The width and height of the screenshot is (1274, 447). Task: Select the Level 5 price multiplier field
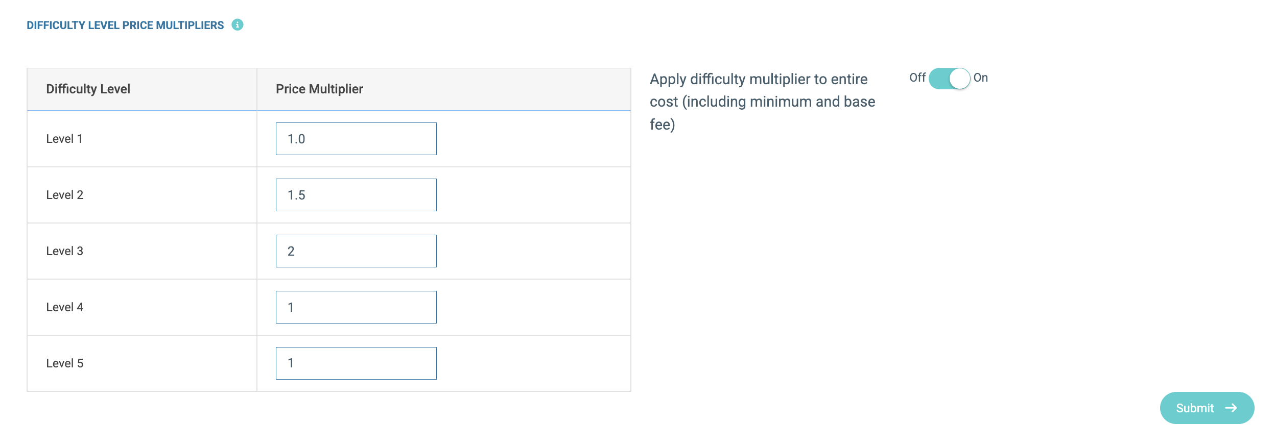[356, 363]
